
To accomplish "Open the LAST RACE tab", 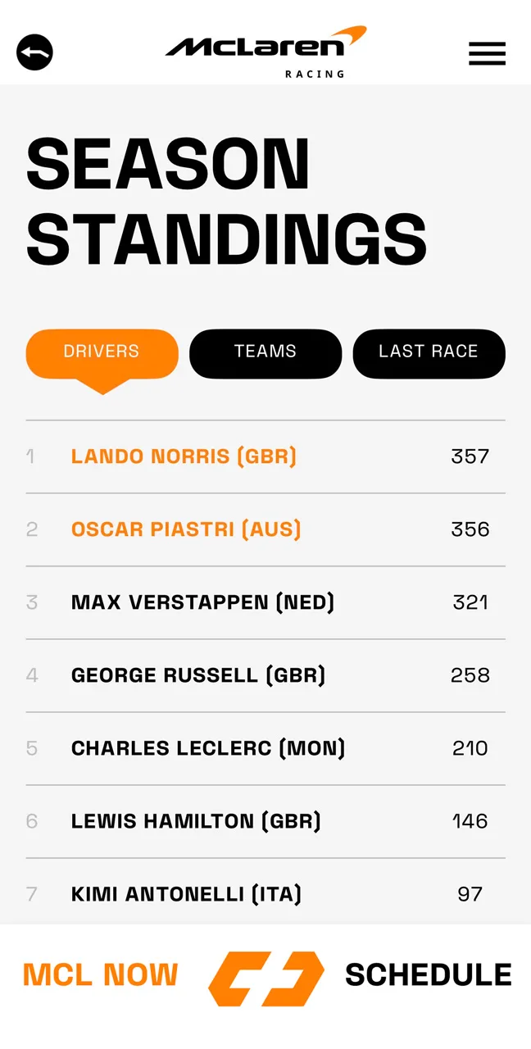I will pyautogui.click(x=429, y=352).
